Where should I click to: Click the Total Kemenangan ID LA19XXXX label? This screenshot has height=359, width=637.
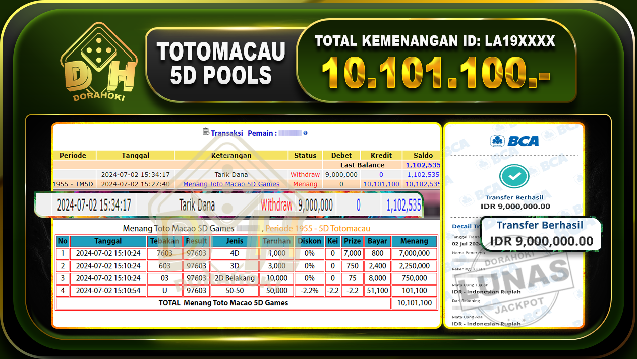[435, 41]
